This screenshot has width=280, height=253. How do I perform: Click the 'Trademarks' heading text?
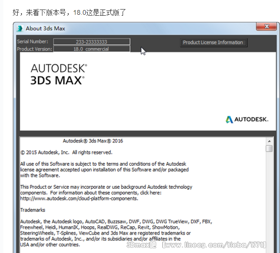click(x=32, y=210)
